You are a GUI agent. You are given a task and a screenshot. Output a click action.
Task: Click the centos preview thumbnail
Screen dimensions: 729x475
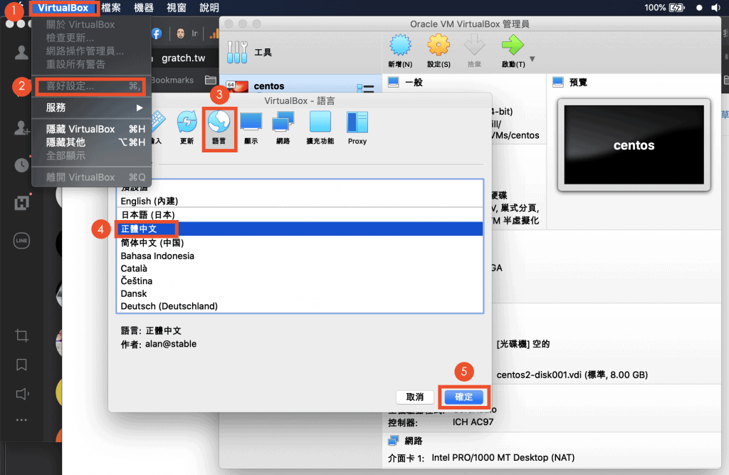634,145
